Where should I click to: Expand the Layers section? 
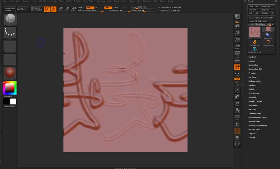pyautogui.click(x=252, y=61)
